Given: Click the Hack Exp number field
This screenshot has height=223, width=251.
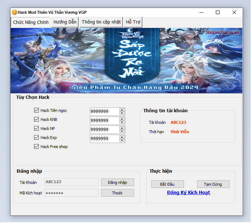Looking at the screenshot, I should (x=105, y=139).
